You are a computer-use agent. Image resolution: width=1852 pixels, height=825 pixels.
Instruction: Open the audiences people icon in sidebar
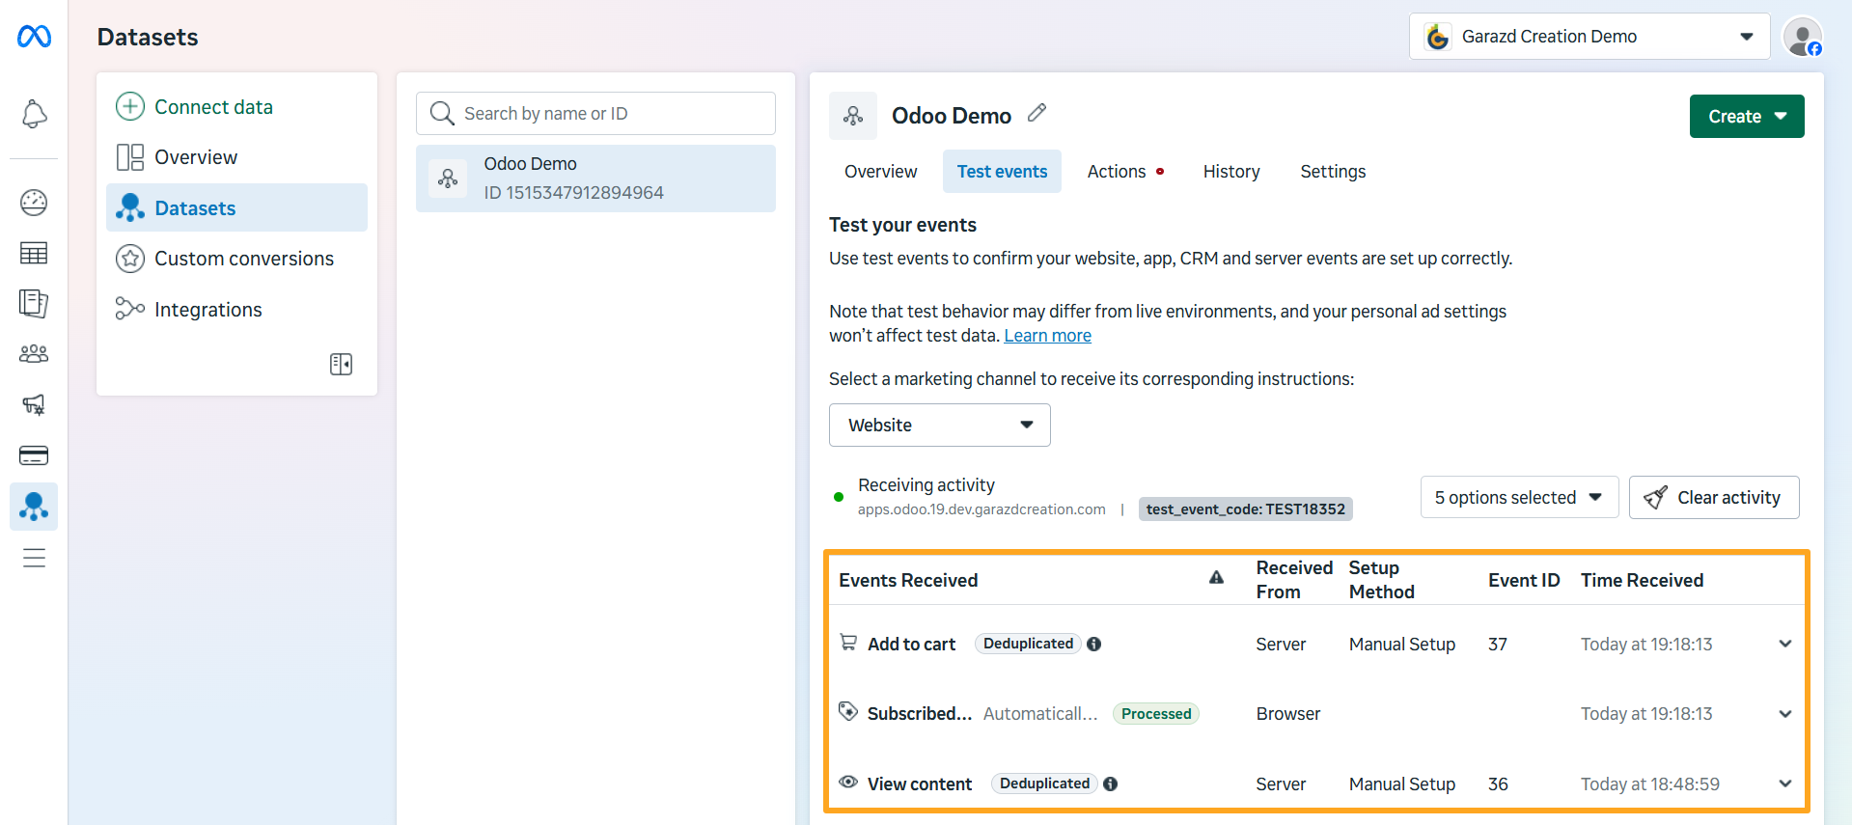(34, 354)
